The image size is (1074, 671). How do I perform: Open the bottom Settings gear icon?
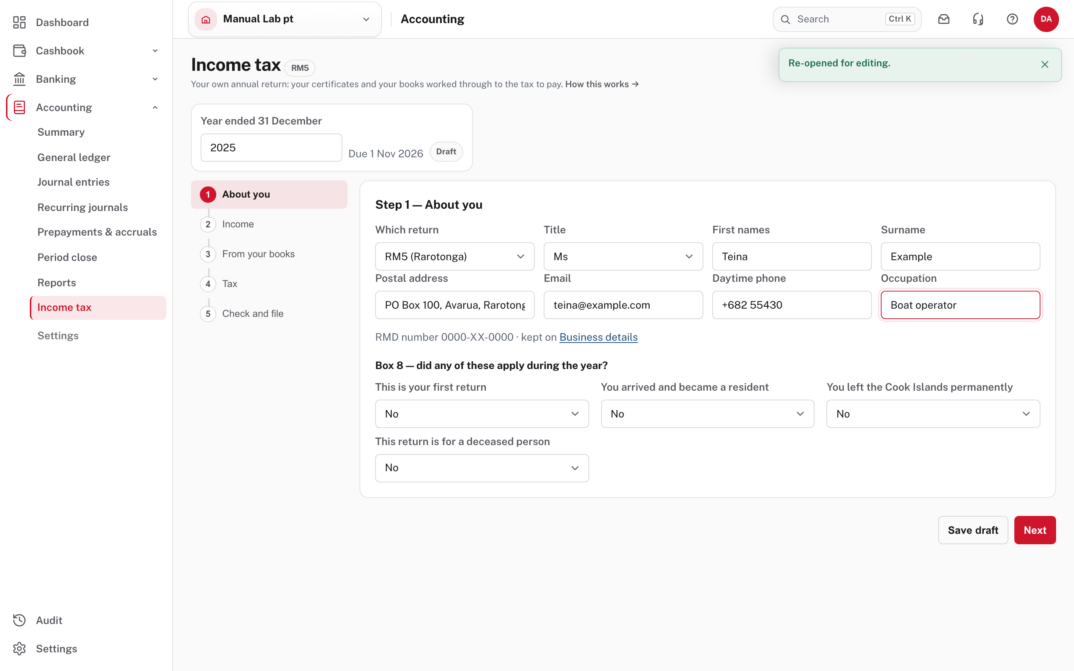pyautogui.click(x=19, y=648)
